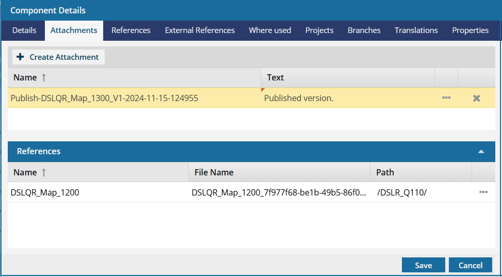Sort references by the Name column arrow
502x277 pixels.
[x=44, y=172]
